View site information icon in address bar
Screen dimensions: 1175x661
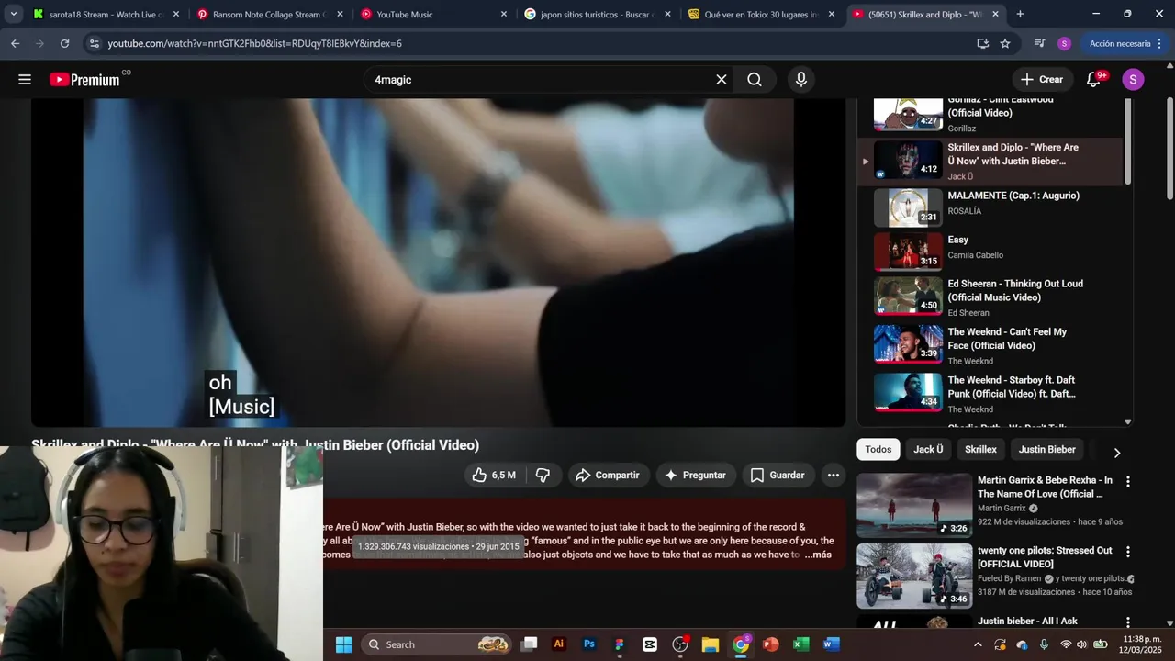(x=94, y=43)
